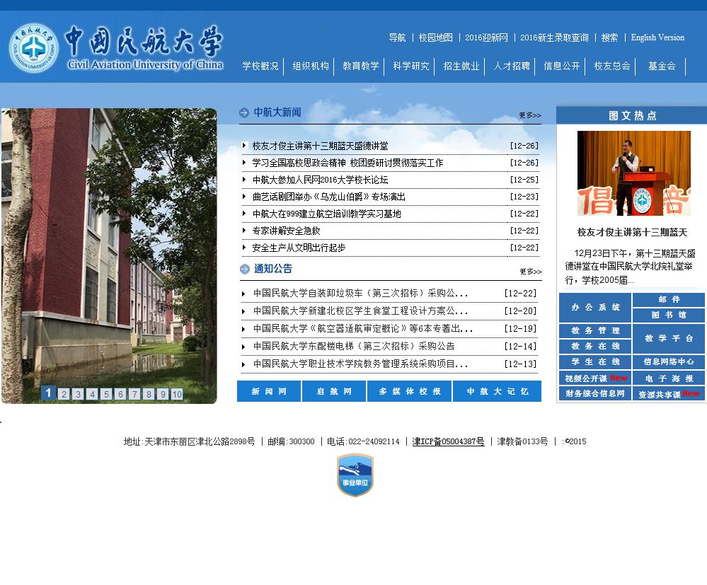The width and height of the screenshot is (707, 585).
Task: Open the 人才招聘 menu
Action: pyautogui.click(x=511, y=66)
